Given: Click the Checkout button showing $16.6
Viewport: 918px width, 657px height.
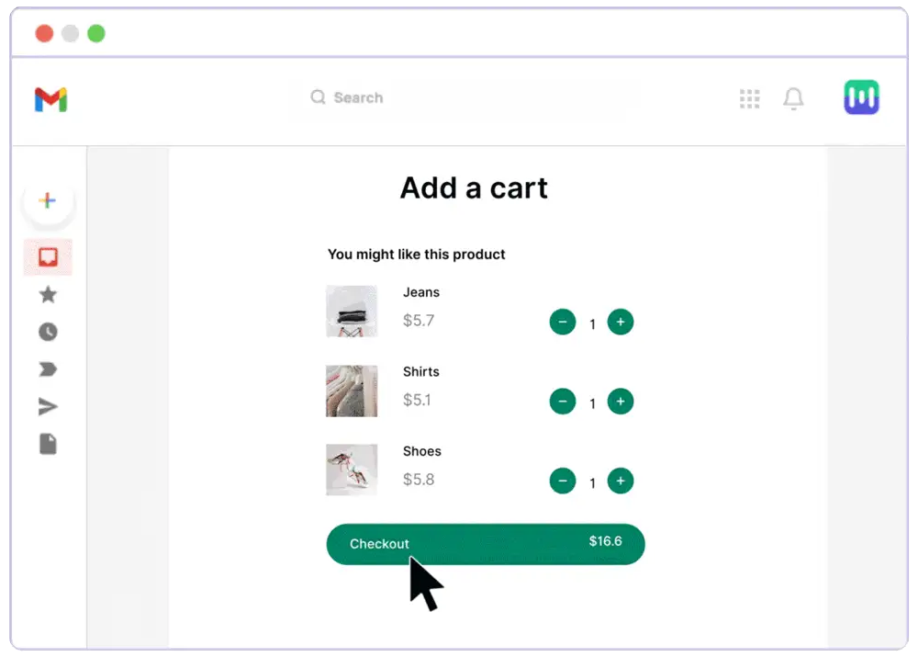Looking at the screenshot, I should (485, 544).
